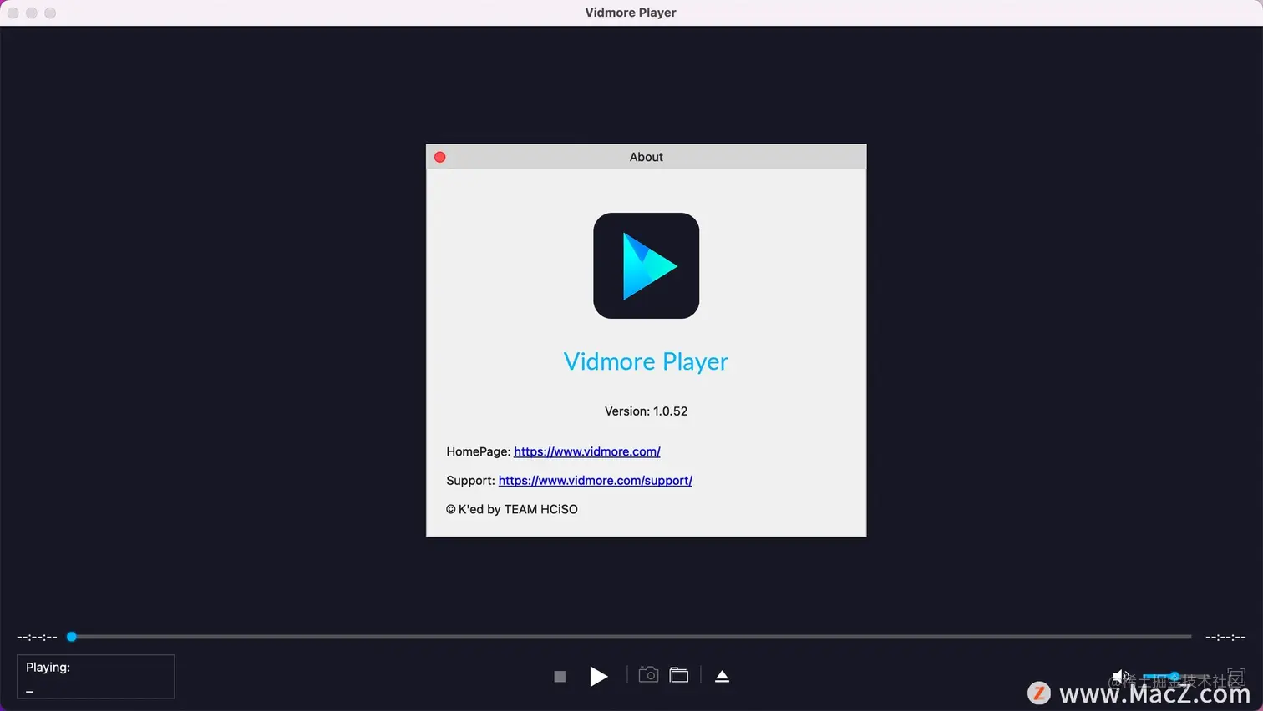Click the eject/open file icon
The width and height of the screenshot is (1263, 711).
point(723,676)
